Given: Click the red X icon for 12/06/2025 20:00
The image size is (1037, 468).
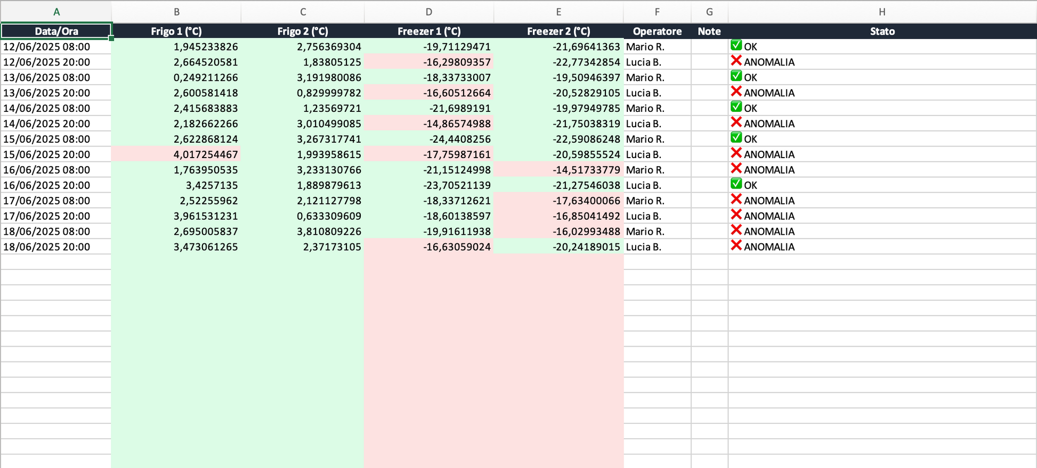Looking at the screenshot, I should pos(736,61).
